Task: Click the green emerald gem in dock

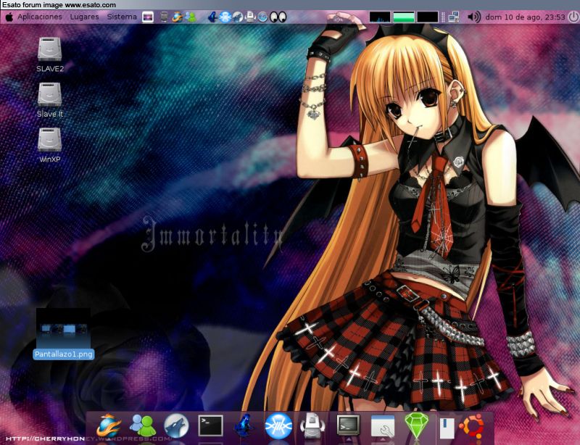Action: point(416,426)
